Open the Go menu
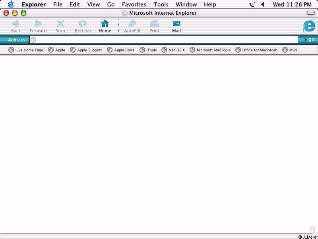This screenshot has height=239, width=318. coord(111,4)
